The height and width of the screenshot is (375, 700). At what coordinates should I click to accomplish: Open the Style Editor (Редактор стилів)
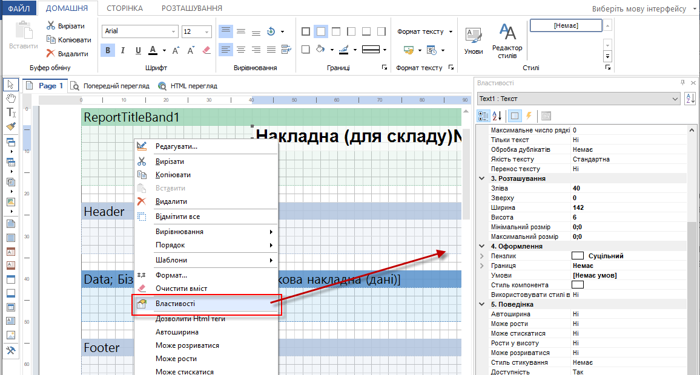[507, 39]
